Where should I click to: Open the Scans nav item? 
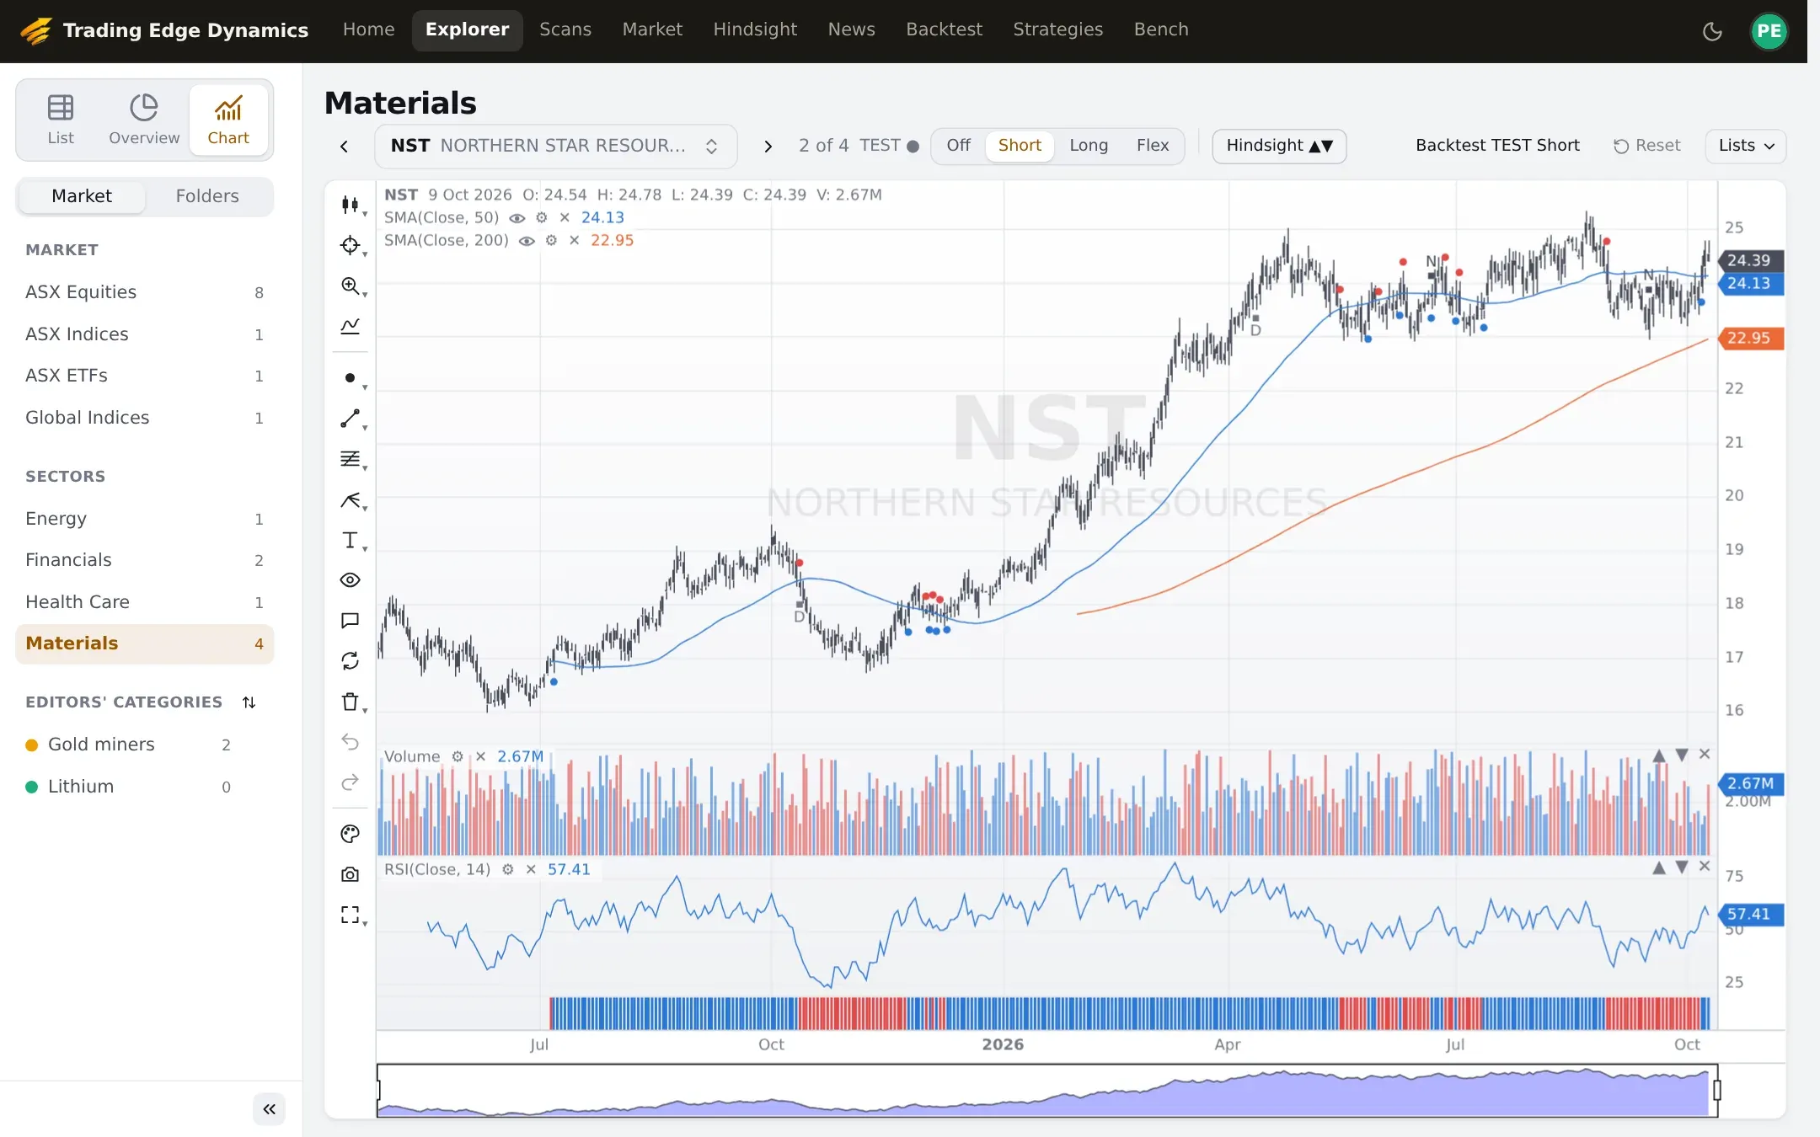[565, 30]
